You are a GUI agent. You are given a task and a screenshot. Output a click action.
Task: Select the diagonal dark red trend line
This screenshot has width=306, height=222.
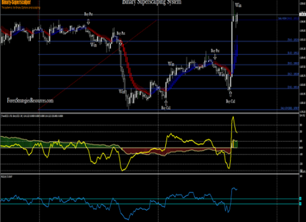point(97,64)
